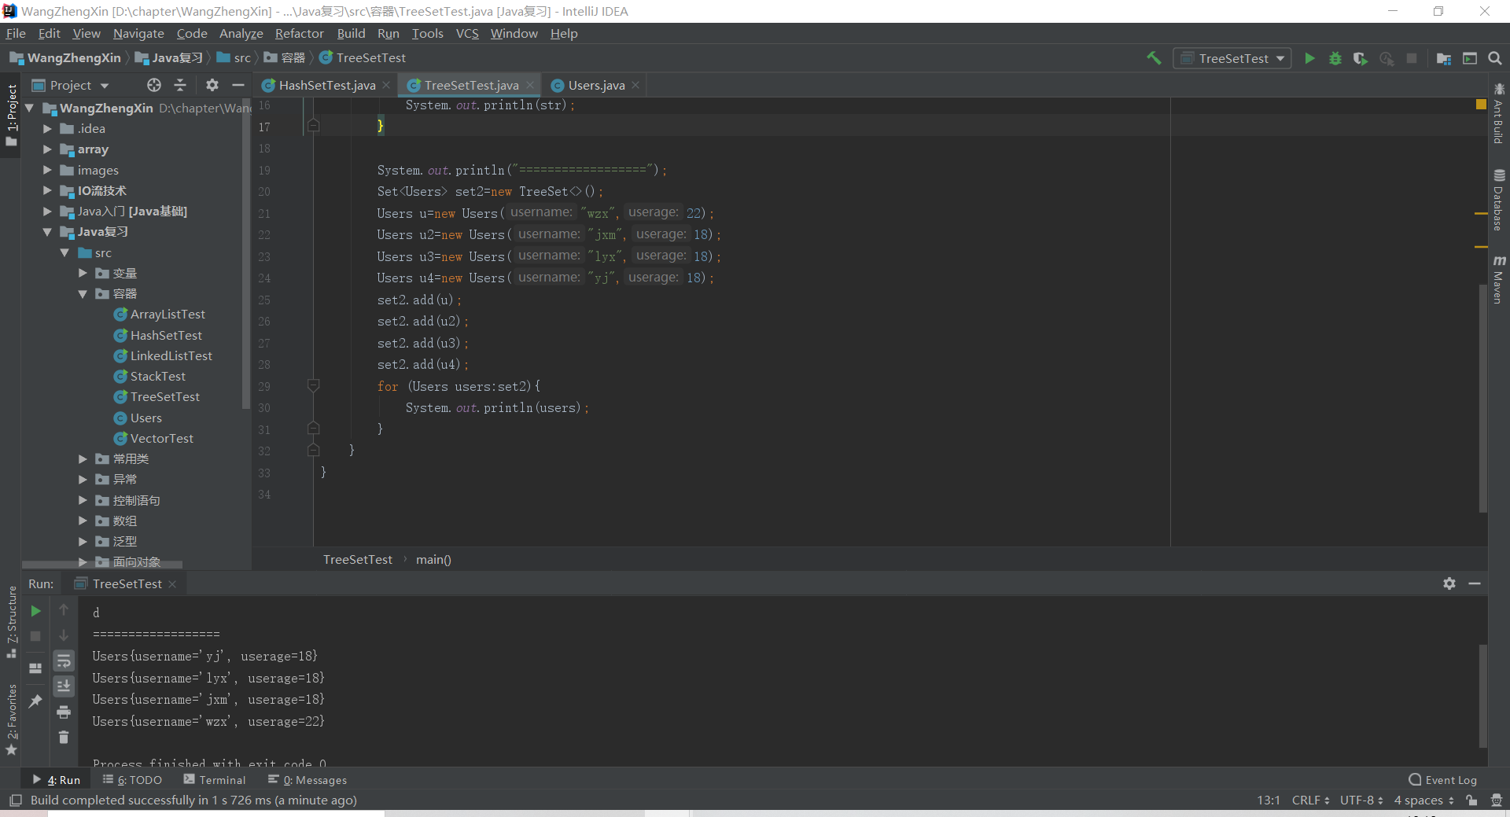Change the UTF-8 file encoding
This screenshot has height=817, width=1510.
tap(1361, 800)
